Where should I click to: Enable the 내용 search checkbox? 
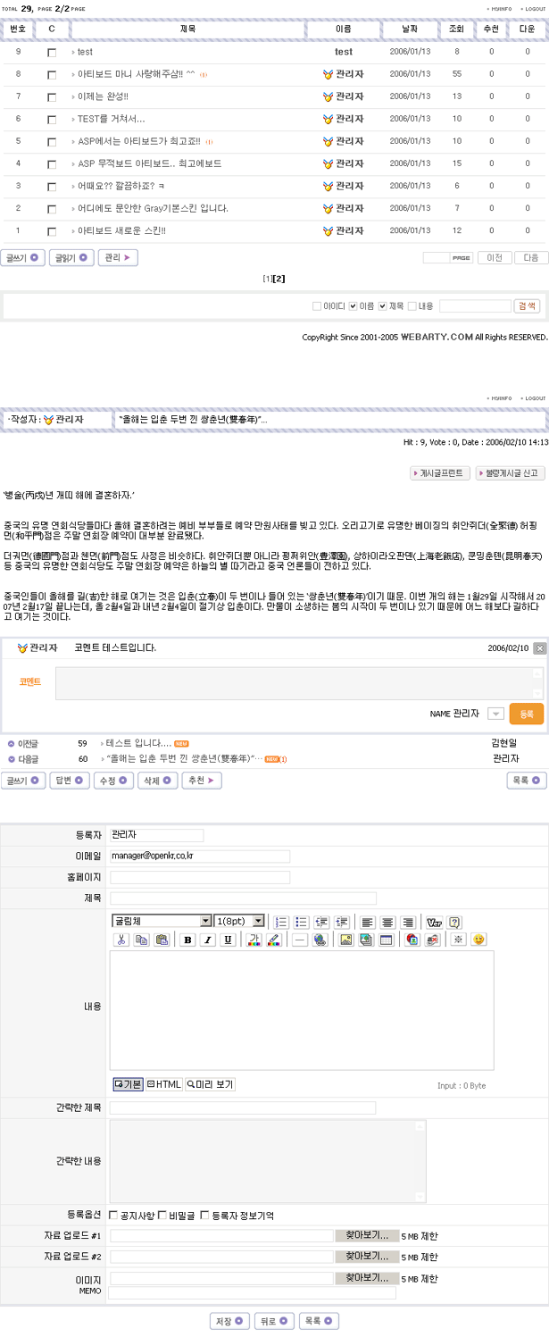412,306
